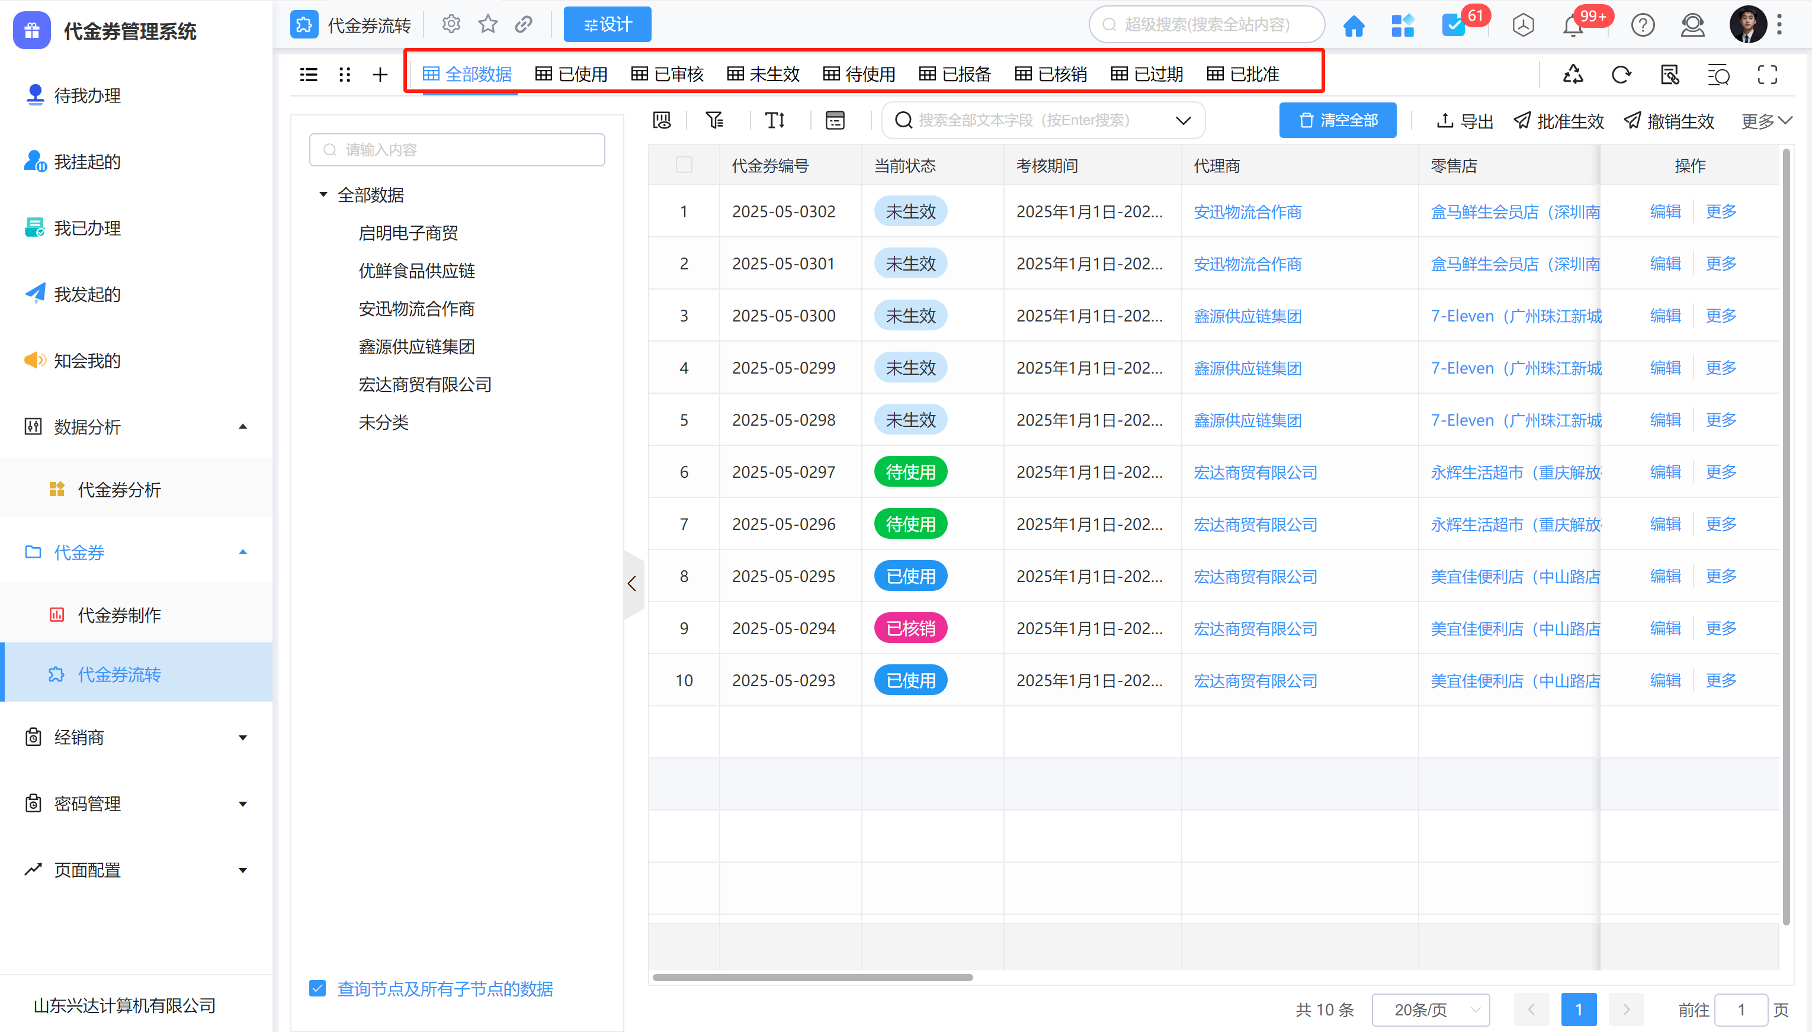
Task: Add a new view with the plus icon
Action: click(379, 75)
